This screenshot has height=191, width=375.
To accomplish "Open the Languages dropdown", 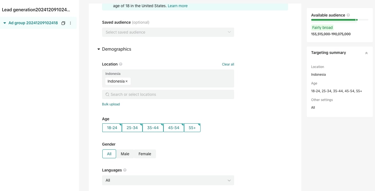I will click(168, 180).
